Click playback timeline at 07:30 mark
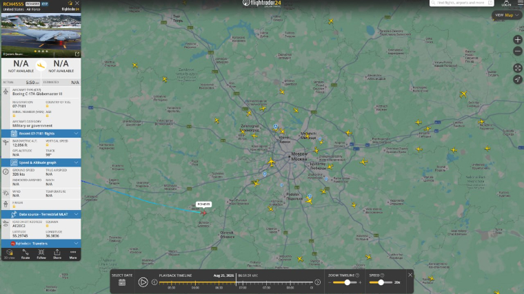 266,283
